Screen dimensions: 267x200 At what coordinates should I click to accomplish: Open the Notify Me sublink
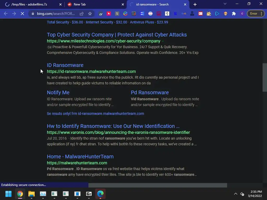pos(58,92)
